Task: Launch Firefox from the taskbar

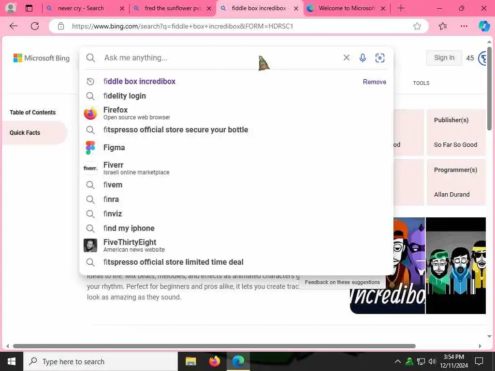Action: point(214,361)
